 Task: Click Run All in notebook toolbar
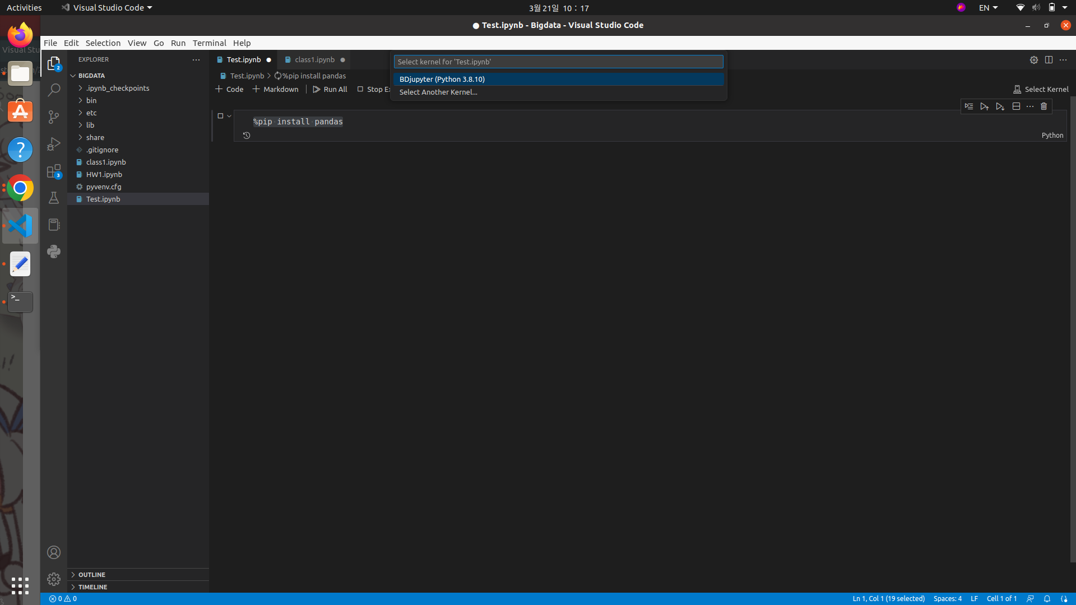(330, 90)
